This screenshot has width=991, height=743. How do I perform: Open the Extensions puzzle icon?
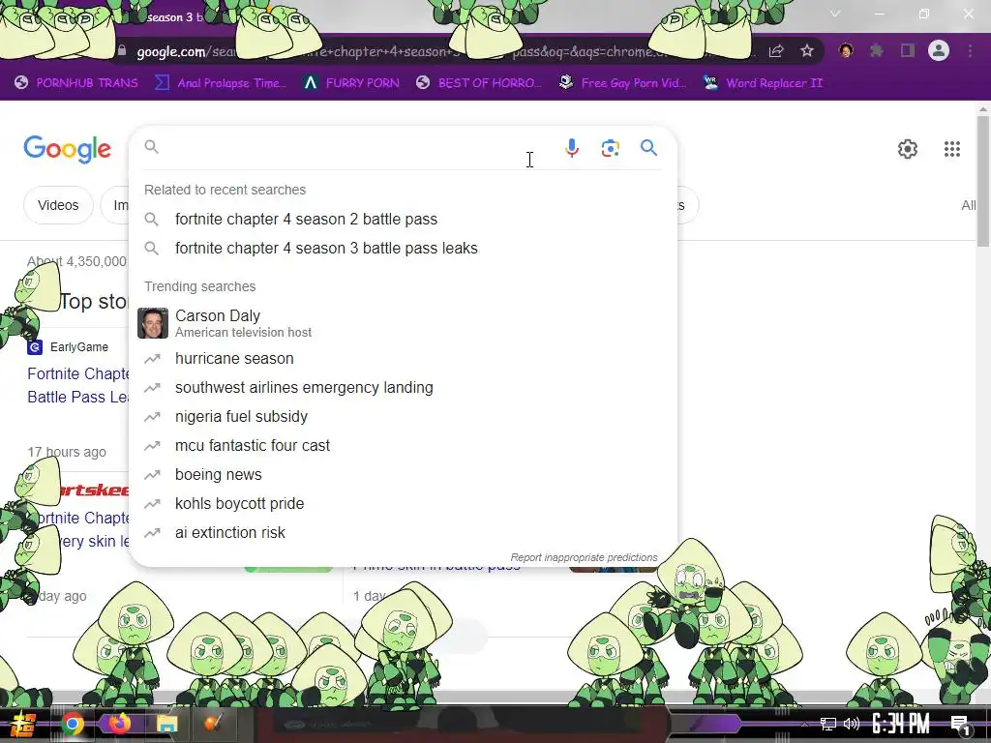(x=877, y=50)
